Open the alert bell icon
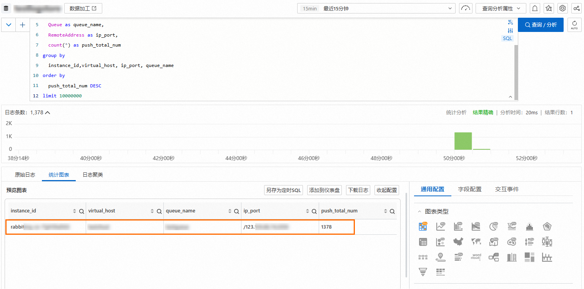Viewport: 584px width, 289px height. click(x=535, y=8)
